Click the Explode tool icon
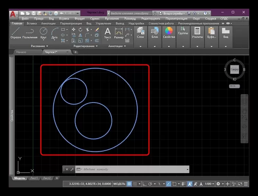This screenshot has height=196, width=258. coord(97,35)
